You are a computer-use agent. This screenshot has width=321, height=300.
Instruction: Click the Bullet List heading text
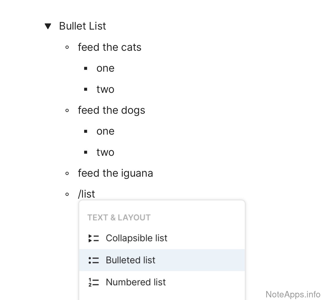[x=82, y=26]
